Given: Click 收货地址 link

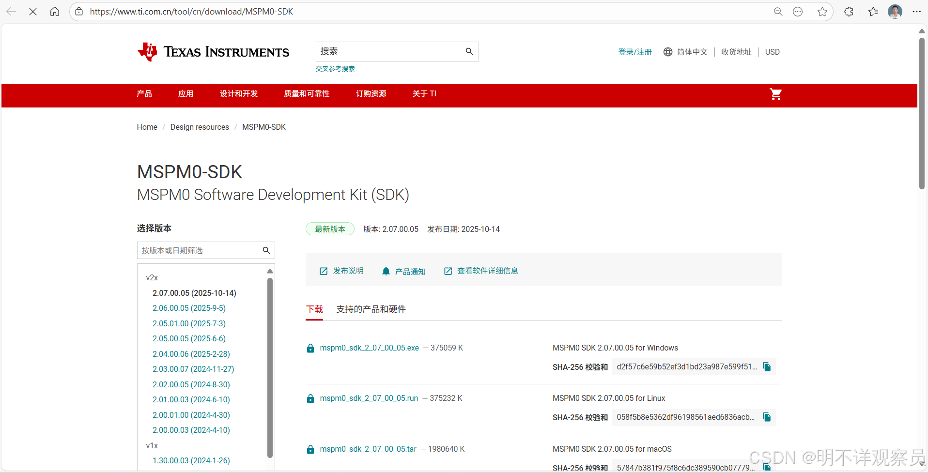Looking at the screenshot, I should pyautogui.click(x=736, y=52).
